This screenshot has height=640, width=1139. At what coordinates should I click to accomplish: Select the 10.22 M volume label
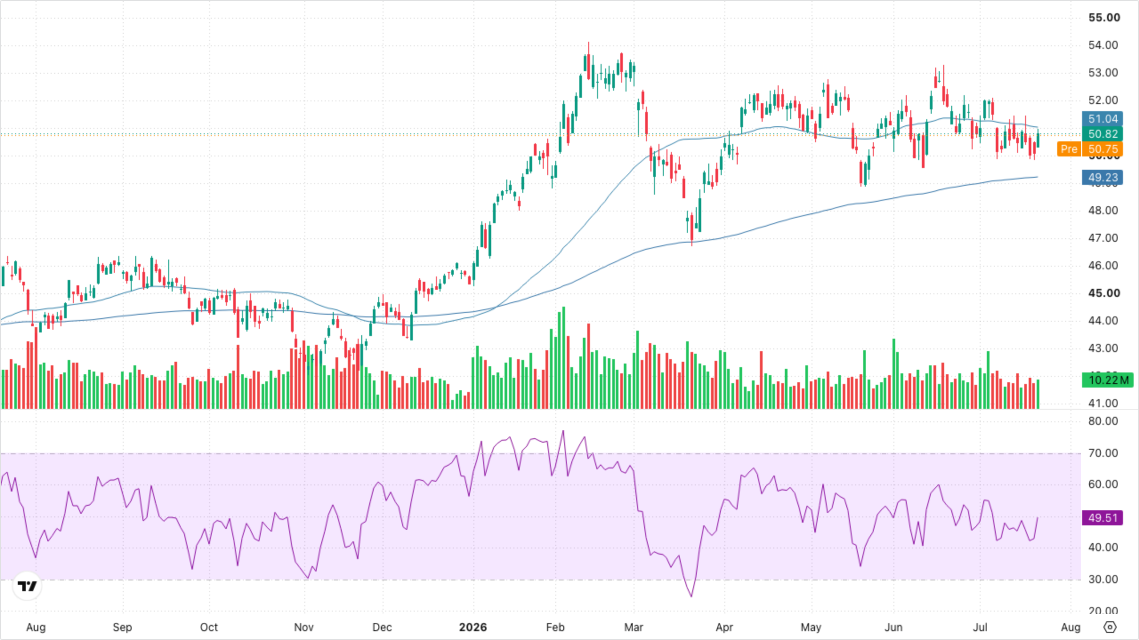point(1108,380)
